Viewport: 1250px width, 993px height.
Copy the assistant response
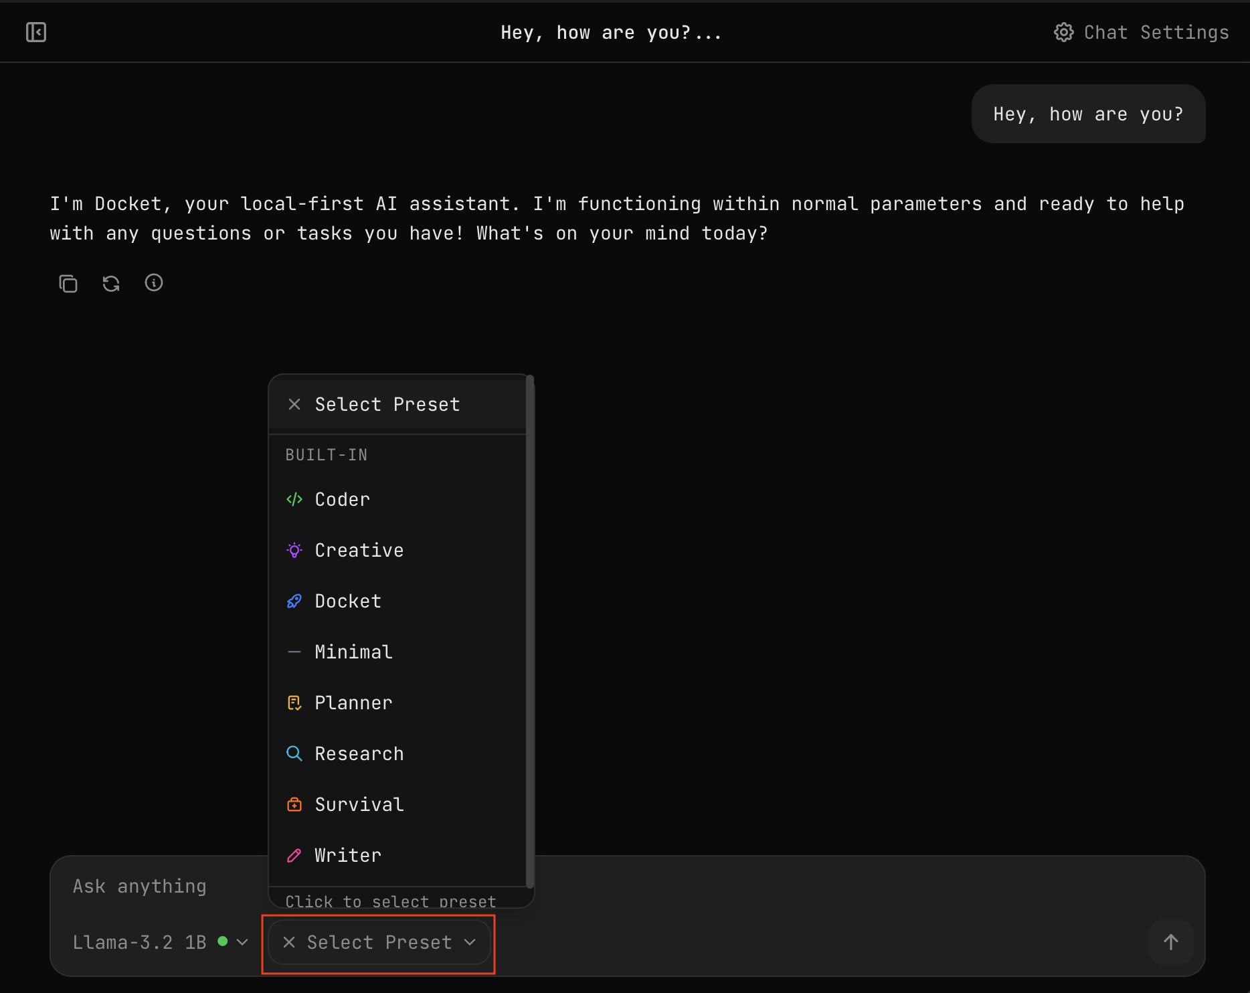[68, 284]
